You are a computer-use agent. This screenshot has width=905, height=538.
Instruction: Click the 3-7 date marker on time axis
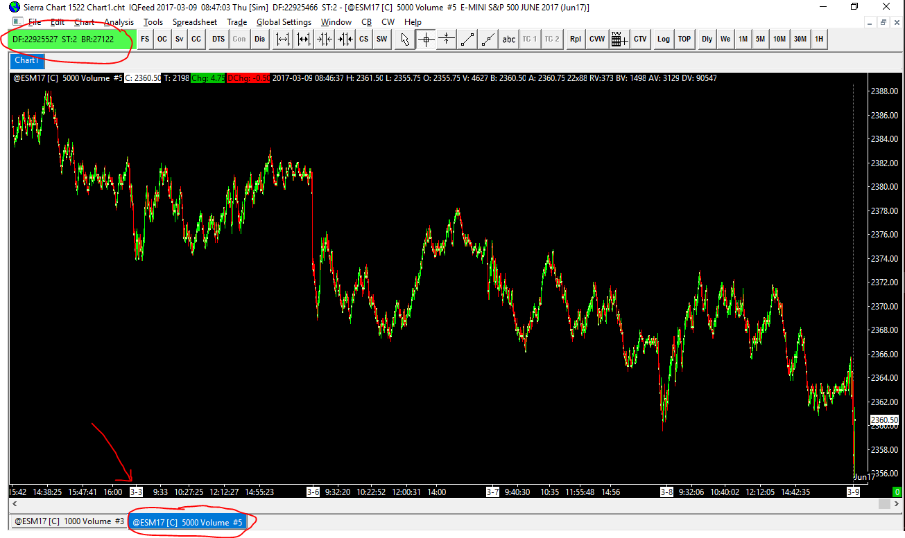(x=492, y=492)
